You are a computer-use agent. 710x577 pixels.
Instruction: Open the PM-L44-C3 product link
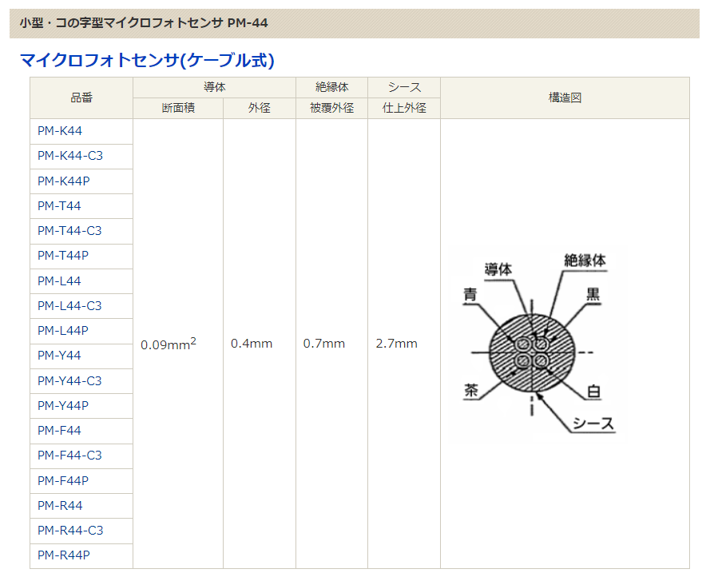(69, 306)
